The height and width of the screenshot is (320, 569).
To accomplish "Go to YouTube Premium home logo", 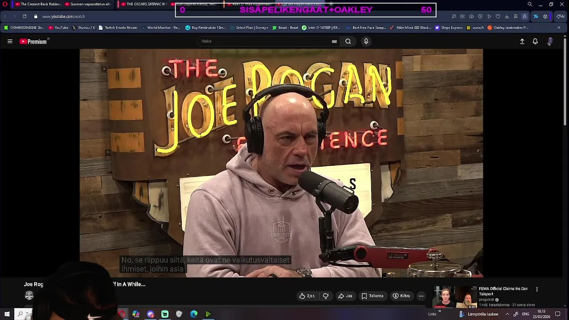I will point(34,41).
